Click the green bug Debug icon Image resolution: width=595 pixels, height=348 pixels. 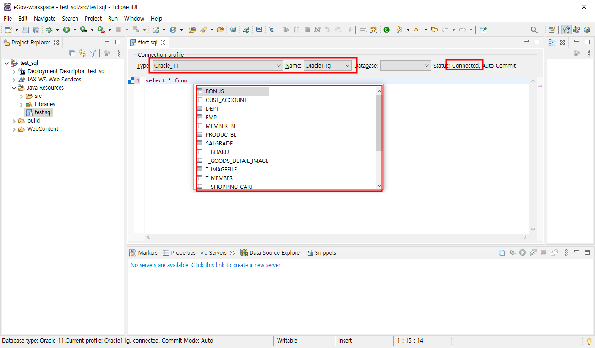click(49, 30)
